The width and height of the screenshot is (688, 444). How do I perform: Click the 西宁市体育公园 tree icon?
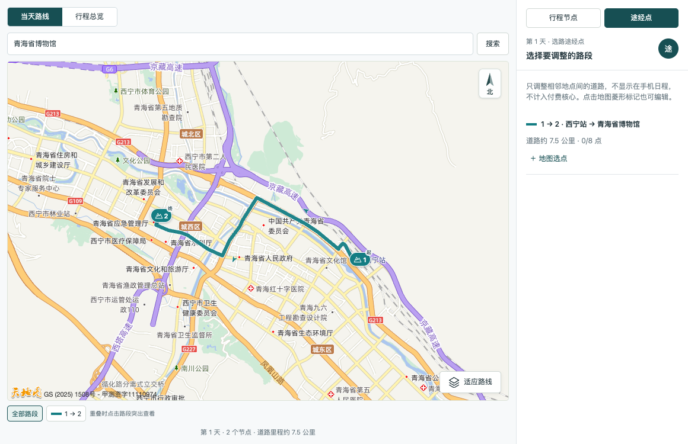coord(116,91)
